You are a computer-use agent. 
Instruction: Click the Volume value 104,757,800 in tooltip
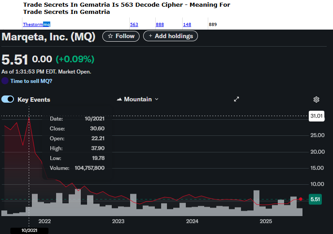point(90,168)
